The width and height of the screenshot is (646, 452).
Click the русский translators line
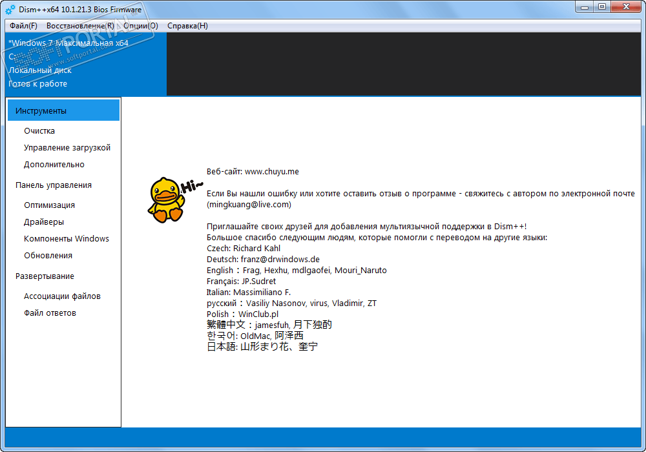tap(291, 303)
